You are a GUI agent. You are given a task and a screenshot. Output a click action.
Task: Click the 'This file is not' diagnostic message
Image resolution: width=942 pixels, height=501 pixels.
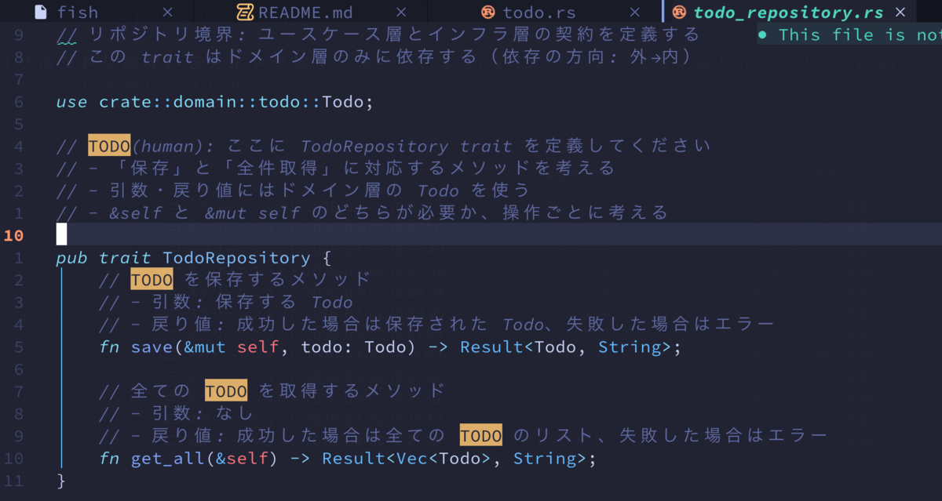(850, 34)
